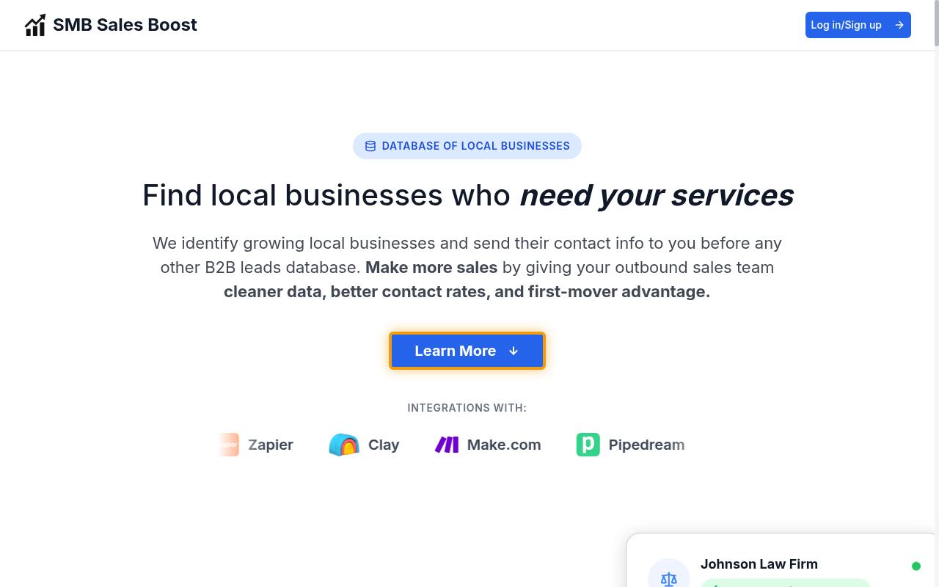Click the scales icon on Johnson Law Firm card
This screenshot has height=587, width=939.
(668, 579)
